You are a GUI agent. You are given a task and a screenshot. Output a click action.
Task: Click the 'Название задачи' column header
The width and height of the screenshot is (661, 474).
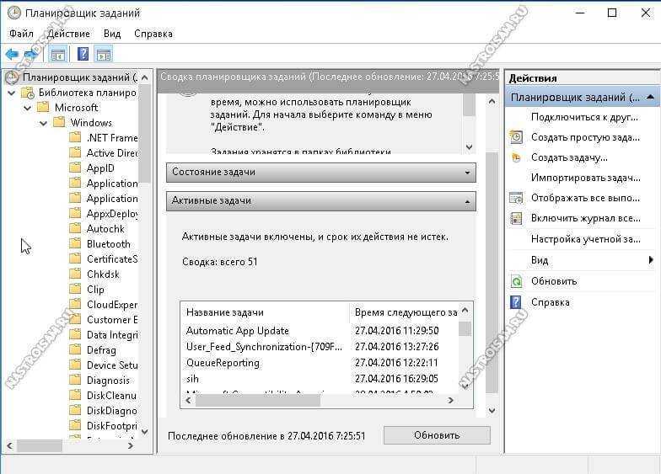pyautogui.click(x=265, y=312)
